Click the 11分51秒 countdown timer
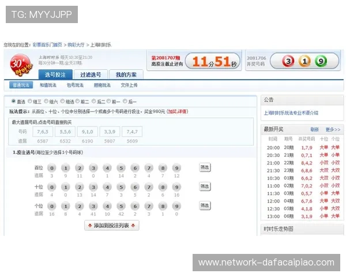Screen dimensions: 346x277 point(213,62)
